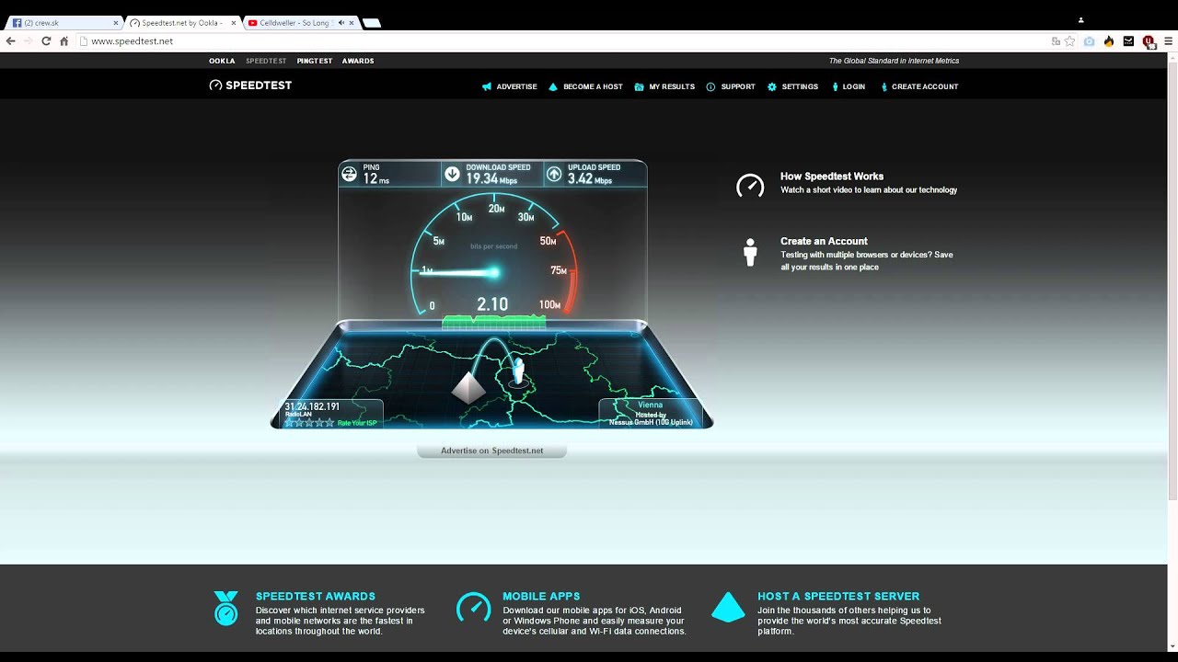Click the Vienna server name
The height and width of the screenshot is (662, 1178).
tap(650, 405)
